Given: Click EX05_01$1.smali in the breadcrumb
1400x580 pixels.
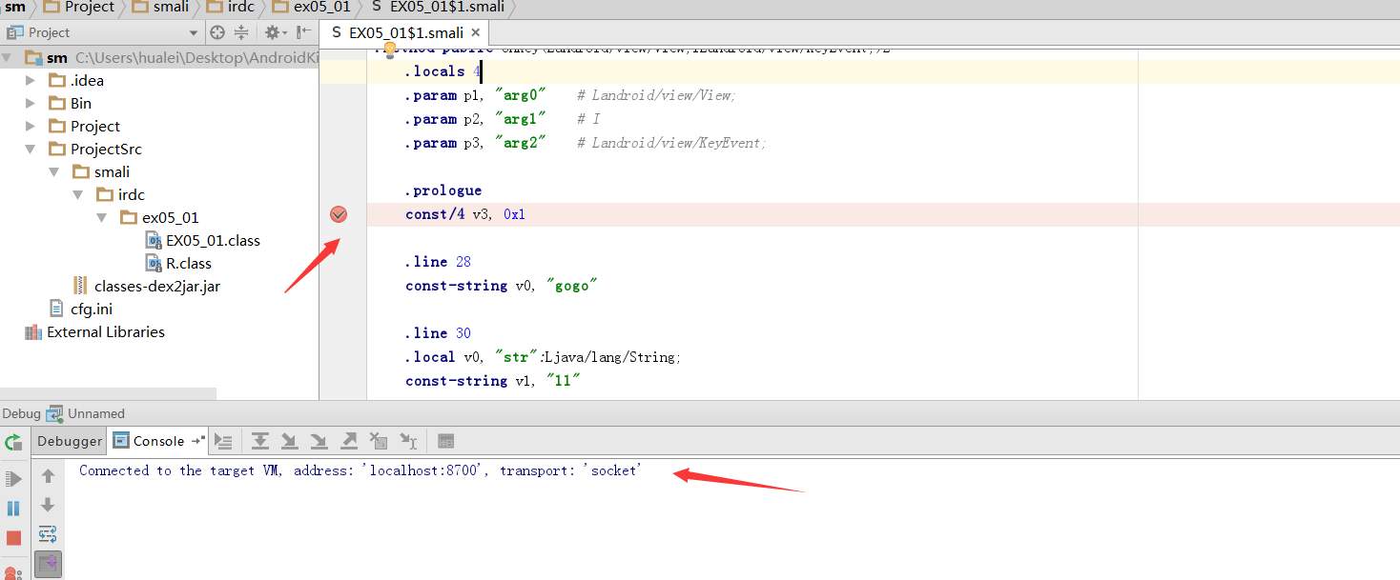Looking at the screenshot, I should (x=440, y=7).
